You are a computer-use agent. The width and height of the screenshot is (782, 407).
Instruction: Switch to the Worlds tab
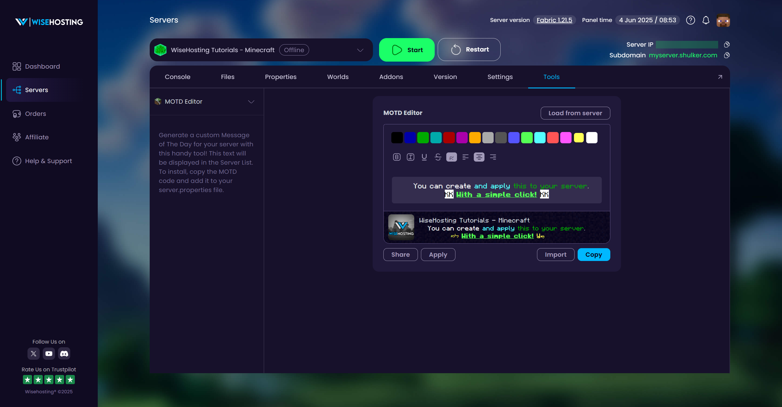click(338, 77)
